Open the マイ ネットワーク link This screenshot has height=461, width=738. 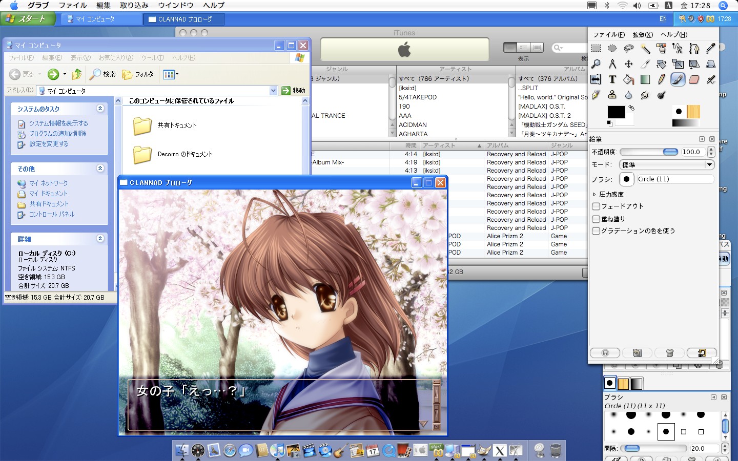click(48, 183)
